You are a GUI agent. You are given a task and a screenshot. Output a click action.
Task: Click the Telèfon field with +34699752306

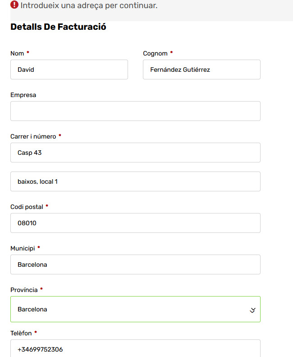(135, 349)
